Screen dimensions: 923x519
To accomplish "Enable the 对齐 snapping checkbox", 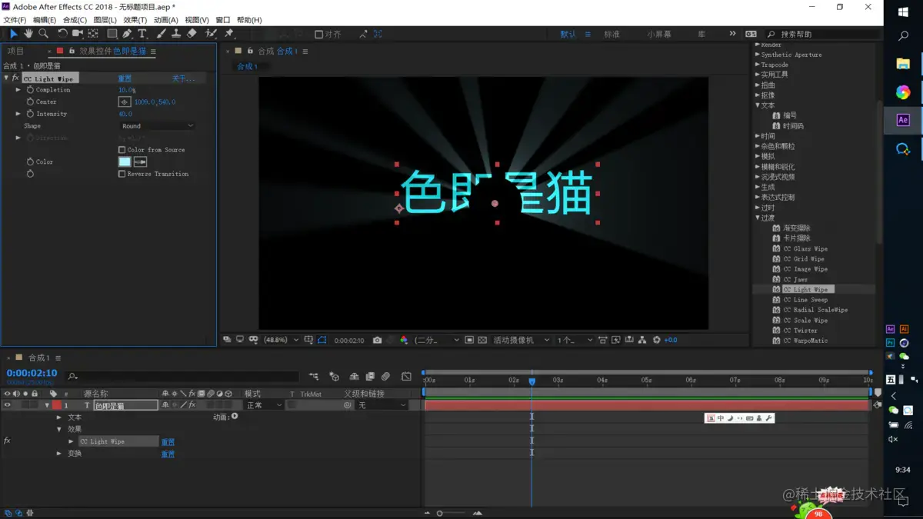I will coord(319,34).
